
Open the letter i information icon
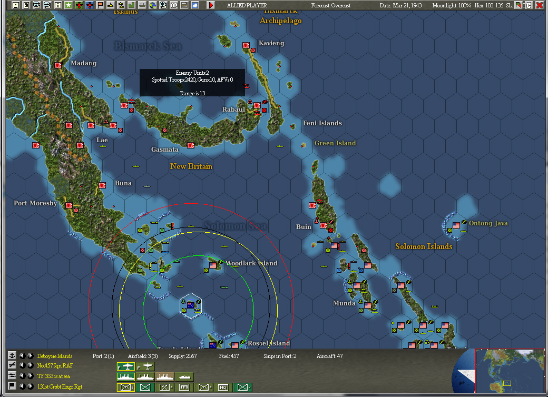(x=57, y=5)
